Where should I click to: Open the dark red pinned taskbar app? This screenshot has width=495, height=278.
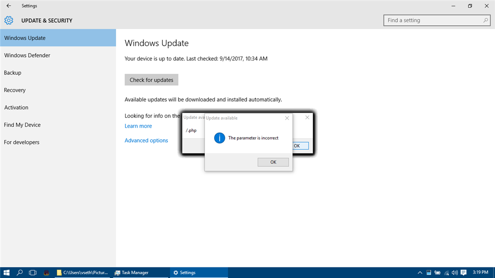46,273
